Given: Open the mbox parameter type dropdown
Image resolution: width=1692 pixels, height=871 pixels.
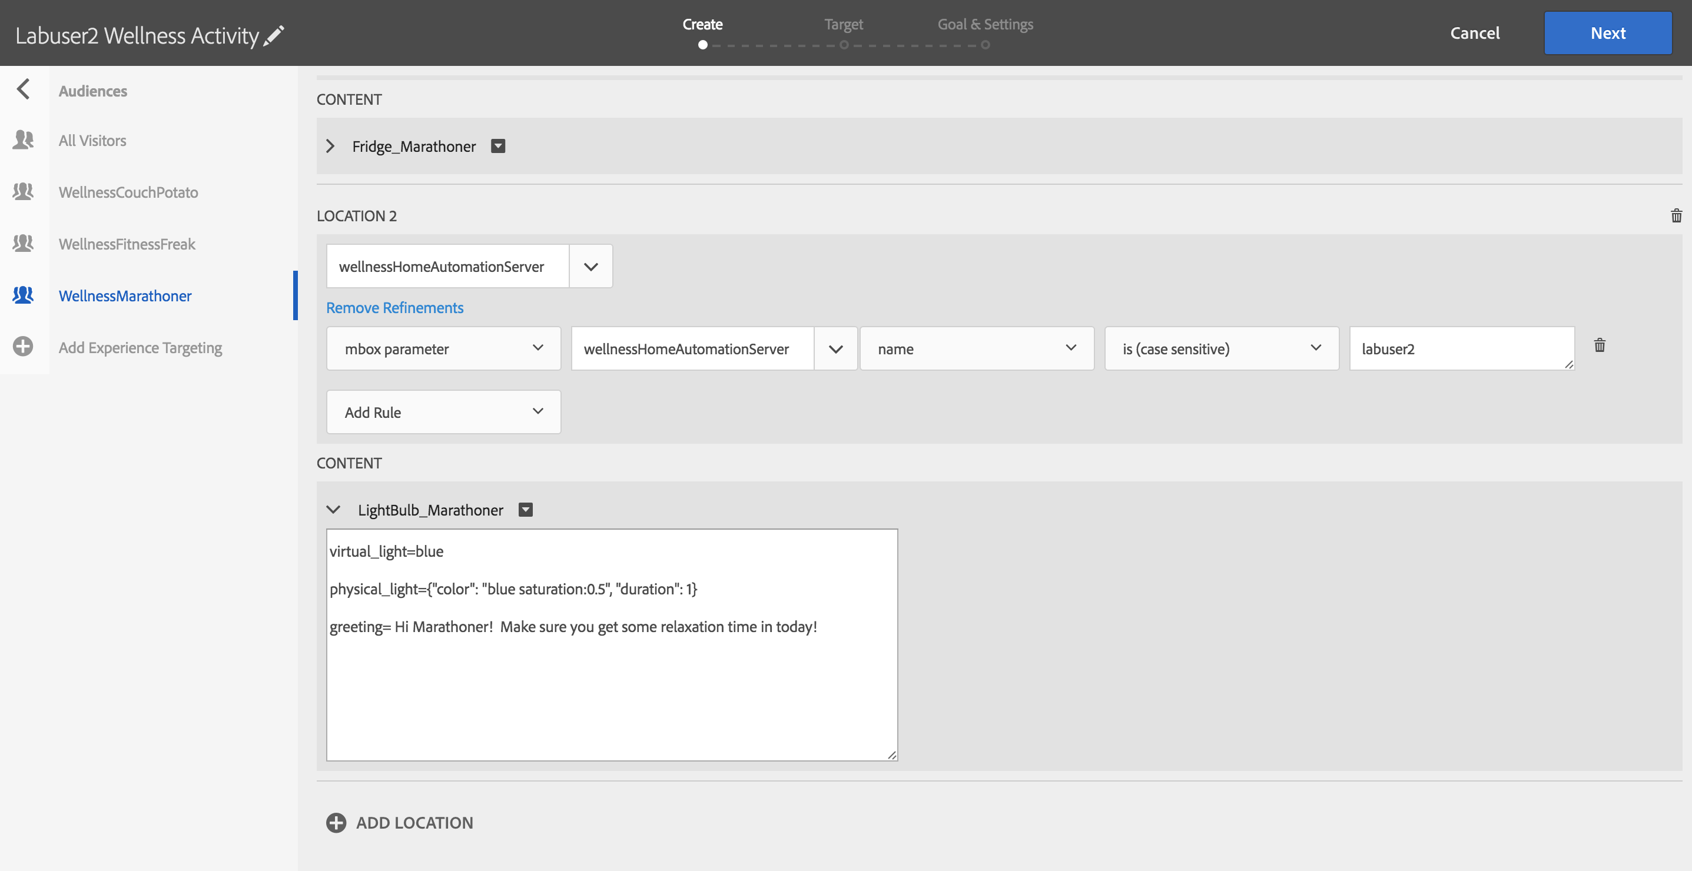Looking at the screenshot, I should tap(443, 348).
